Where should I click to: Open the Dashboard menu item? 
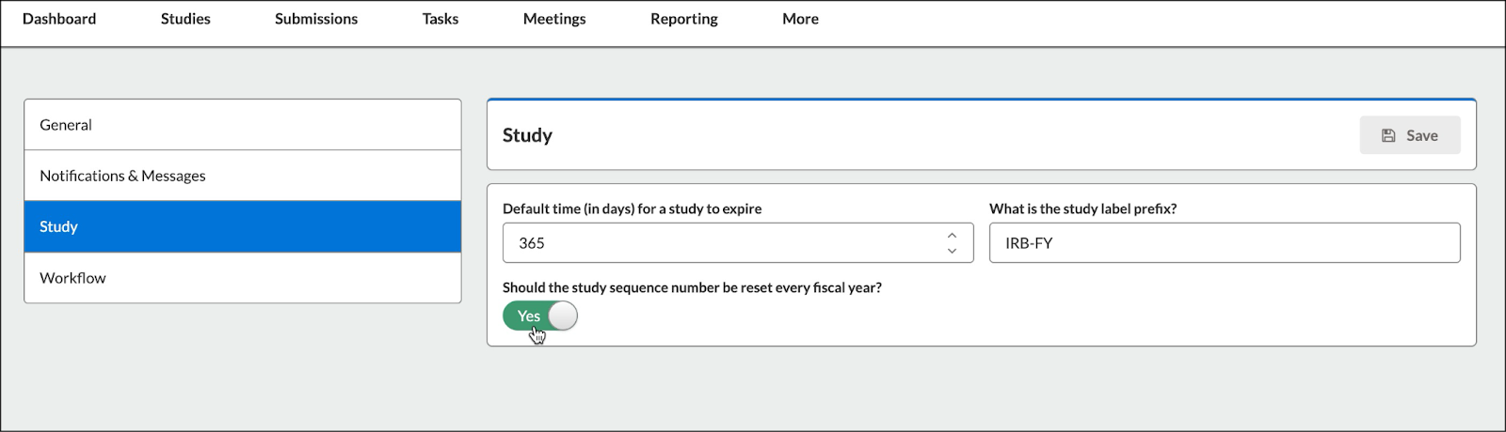click(x=59, y=19)
